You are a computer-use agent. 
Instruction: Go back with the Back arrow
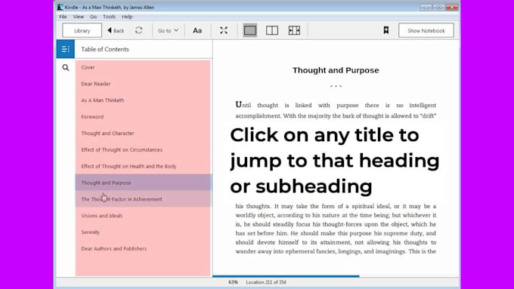(116, 30)
